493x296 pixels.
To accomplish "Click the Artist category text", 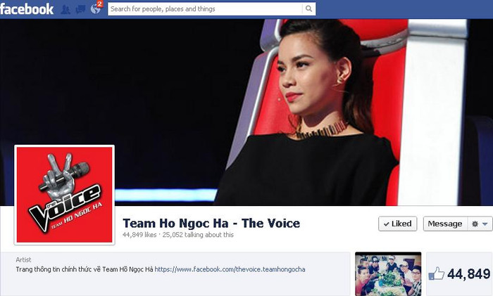I will click(x=23, y=259).
